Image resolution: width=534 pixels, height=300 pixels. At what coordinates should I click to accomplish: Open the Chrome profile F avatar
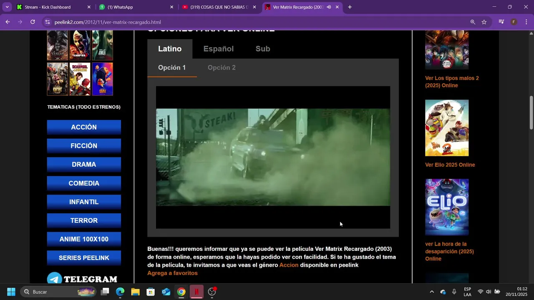[x=514, y=22]
